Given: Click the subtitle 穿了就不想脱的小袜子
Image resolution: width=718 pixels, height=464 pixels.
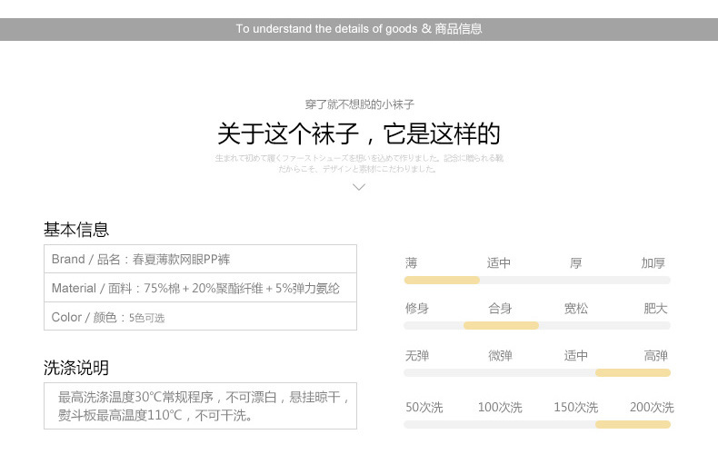Looking at the screenshot, I should click(x=360, y=104).
